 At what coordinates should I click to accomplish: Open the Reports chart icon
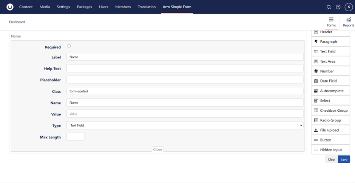coord(348,20)
